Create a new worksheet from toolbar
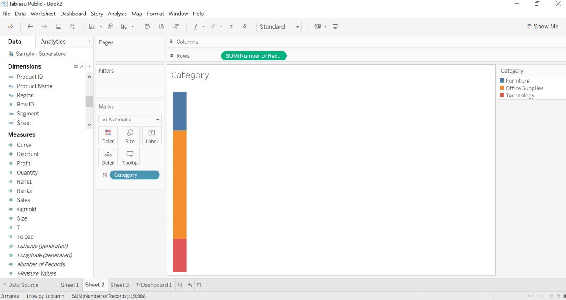The width and height of the screenshot is (566, 300). pyautogui.click(x=92, y=27)
